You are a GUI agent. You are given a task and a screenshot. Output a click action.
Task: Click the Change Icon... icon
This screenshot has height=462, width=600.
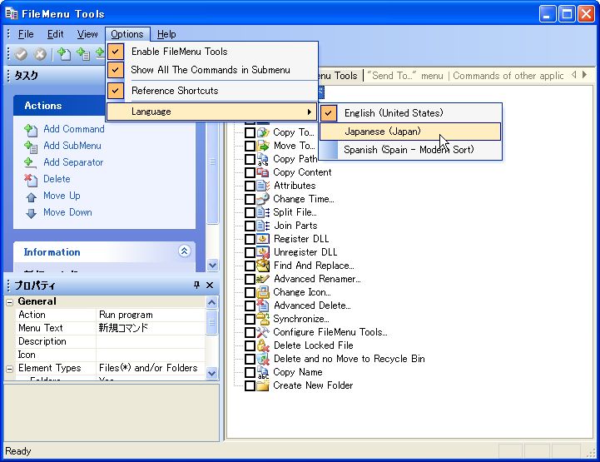click(263, 292)
